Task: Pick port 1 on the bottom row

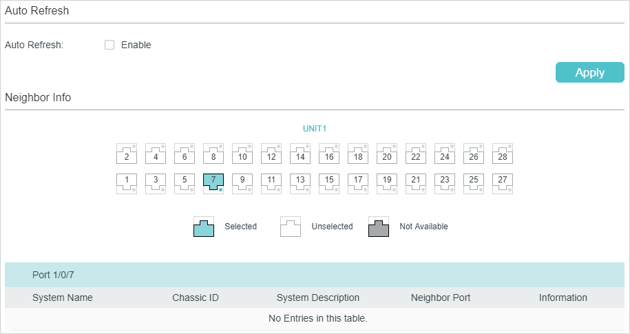Action: point(127,184)
